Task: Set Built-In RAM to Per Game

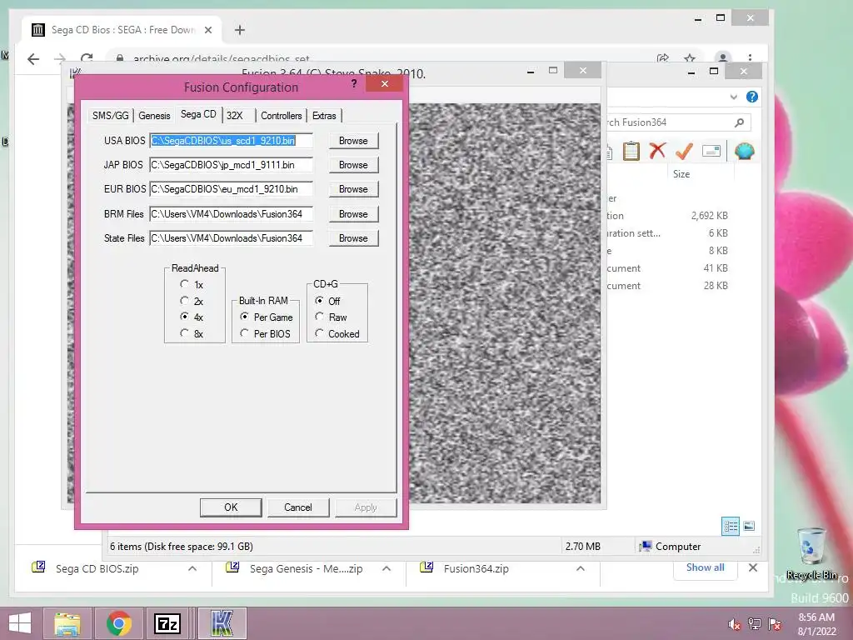Action: click(244, 317)
